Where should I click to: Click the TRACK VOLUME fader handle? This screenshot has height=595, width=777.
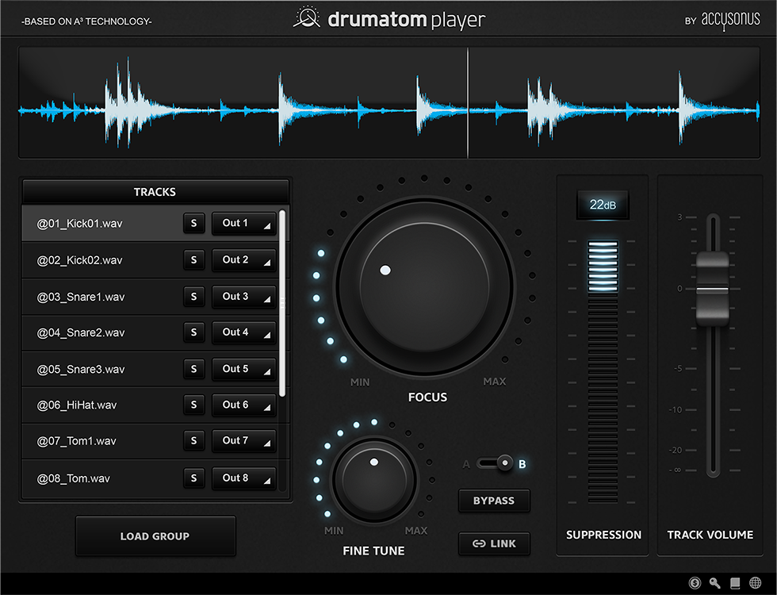click(712, 289)
